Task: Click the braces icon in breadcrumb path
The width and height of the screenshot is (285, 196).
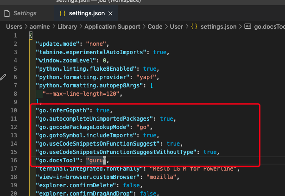Action: [194, 27]
